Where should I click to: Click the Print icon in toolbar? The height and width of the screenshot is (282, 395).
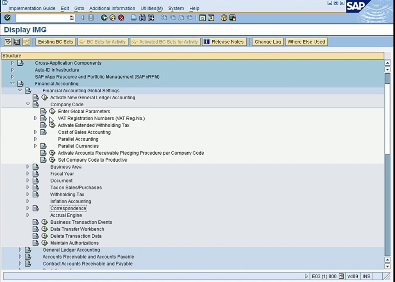coord(134,18)
